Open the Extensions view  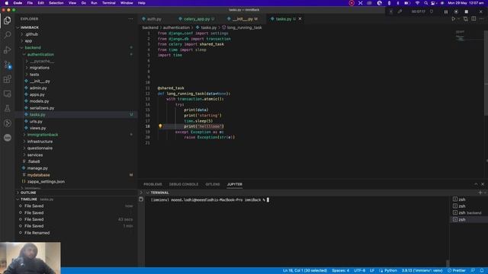point(7,79)
